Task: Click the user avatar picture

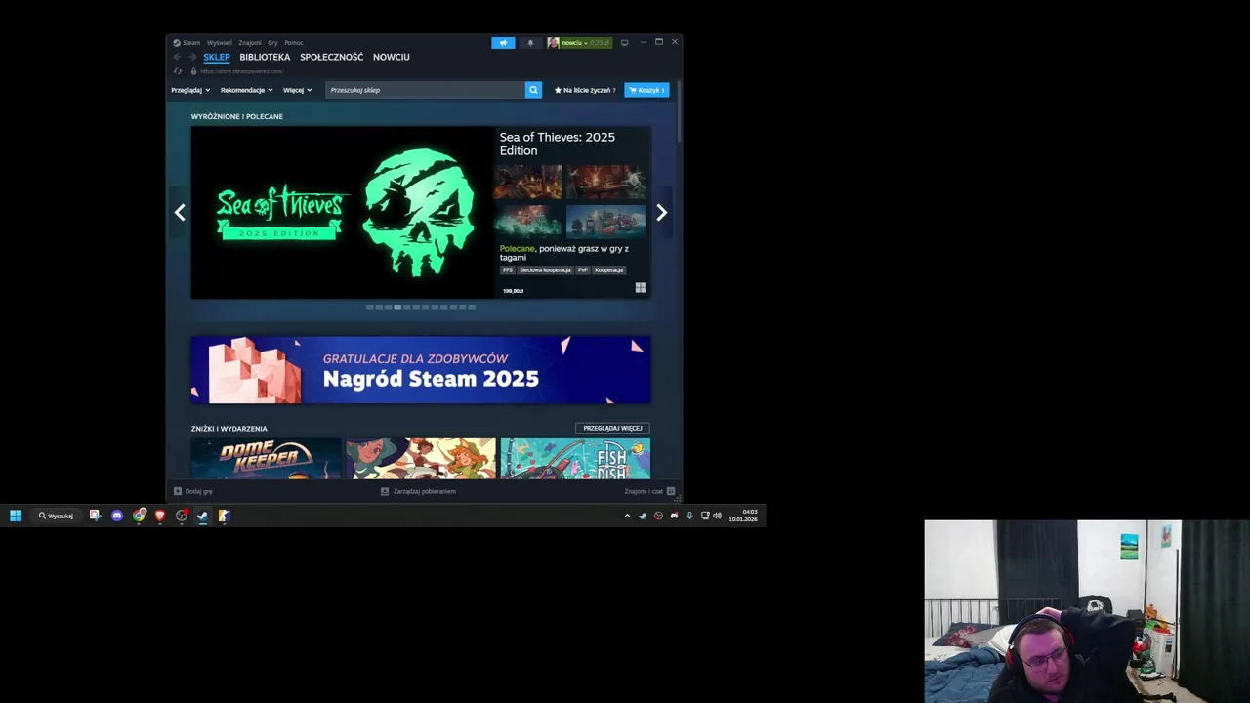Action: tap(553, 43)
